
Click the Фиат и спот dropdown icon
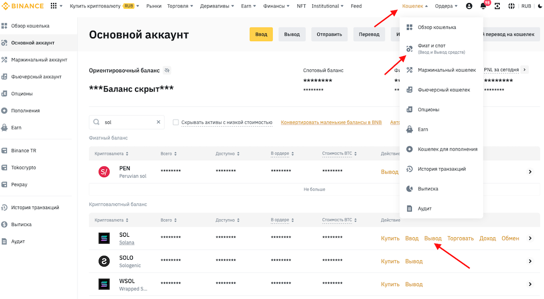(410, 48)
